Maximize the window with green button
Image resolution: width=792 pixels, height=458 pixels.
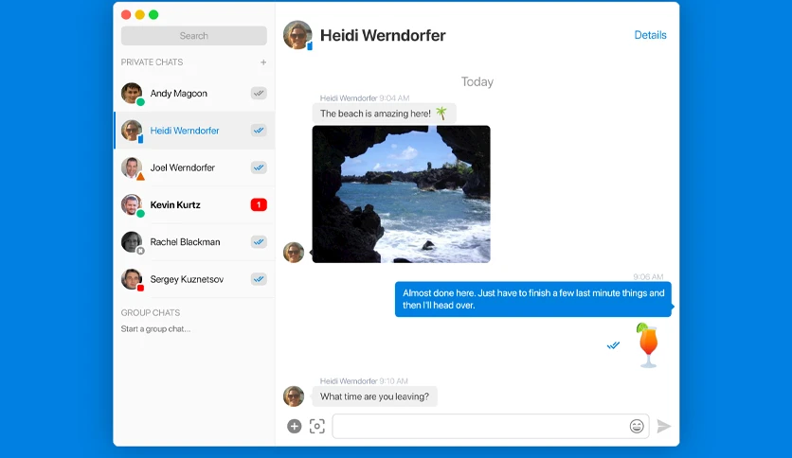(x=153, y=14)
